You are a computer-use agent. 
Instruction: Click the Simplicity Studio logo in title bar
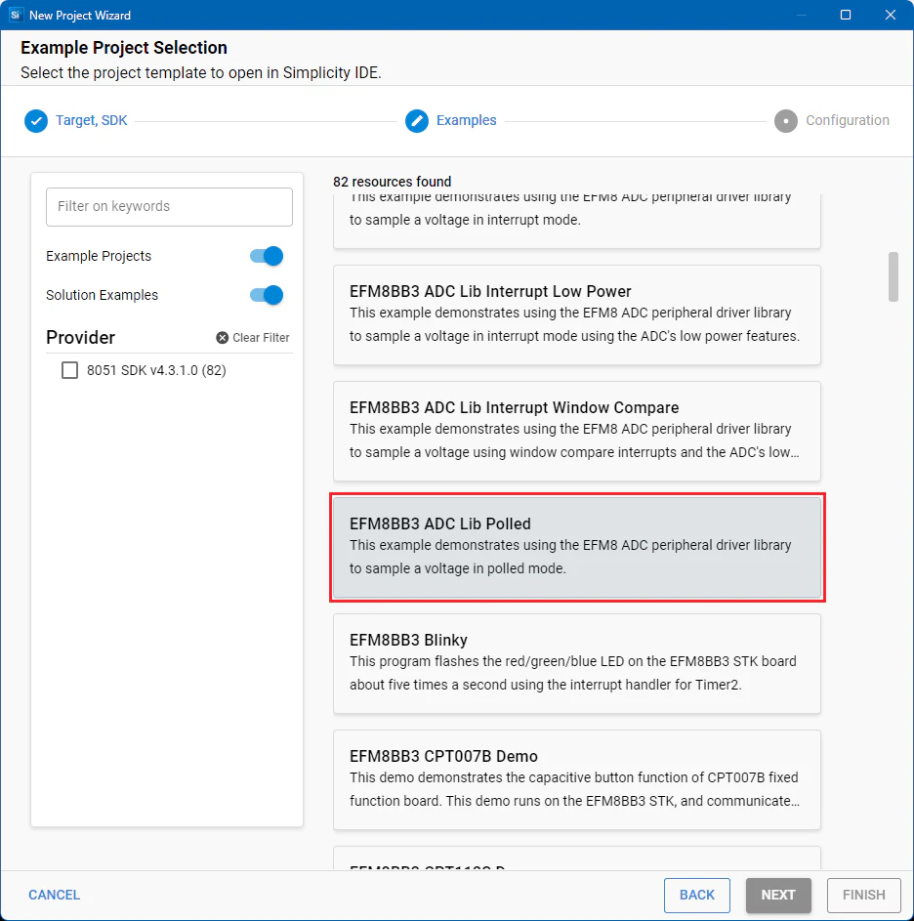16,15
